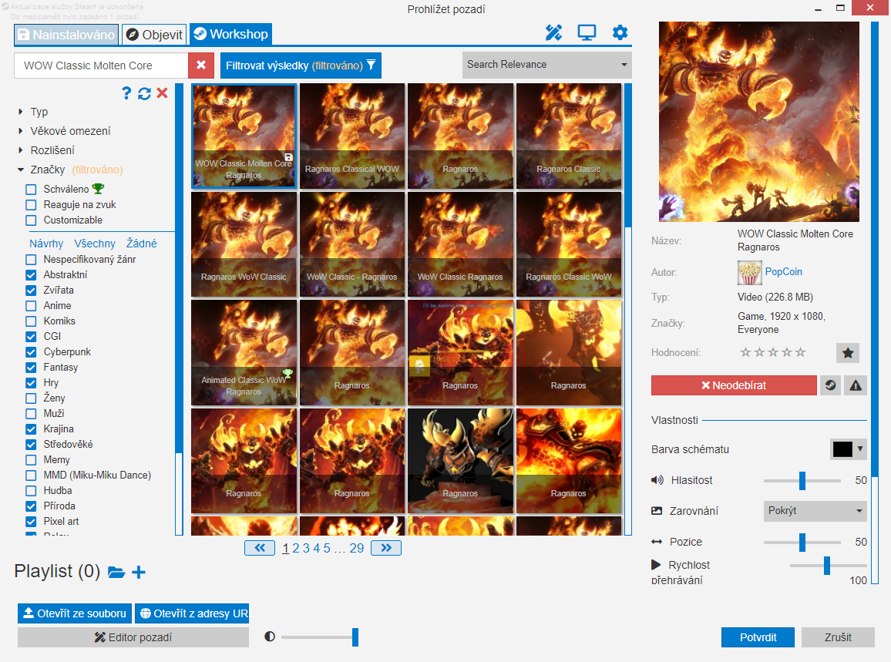Enable the Reaguje na zvuk checkbox
Image resolution: width=891 pixels, height=662 pixels.
(x=32, y=204)
